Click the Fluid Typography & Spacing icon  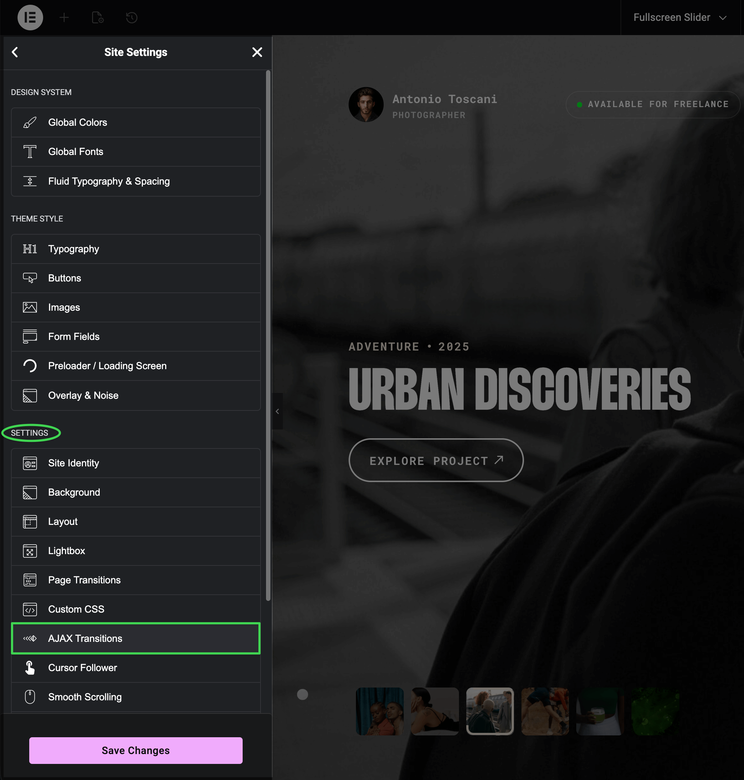(30, 181)
